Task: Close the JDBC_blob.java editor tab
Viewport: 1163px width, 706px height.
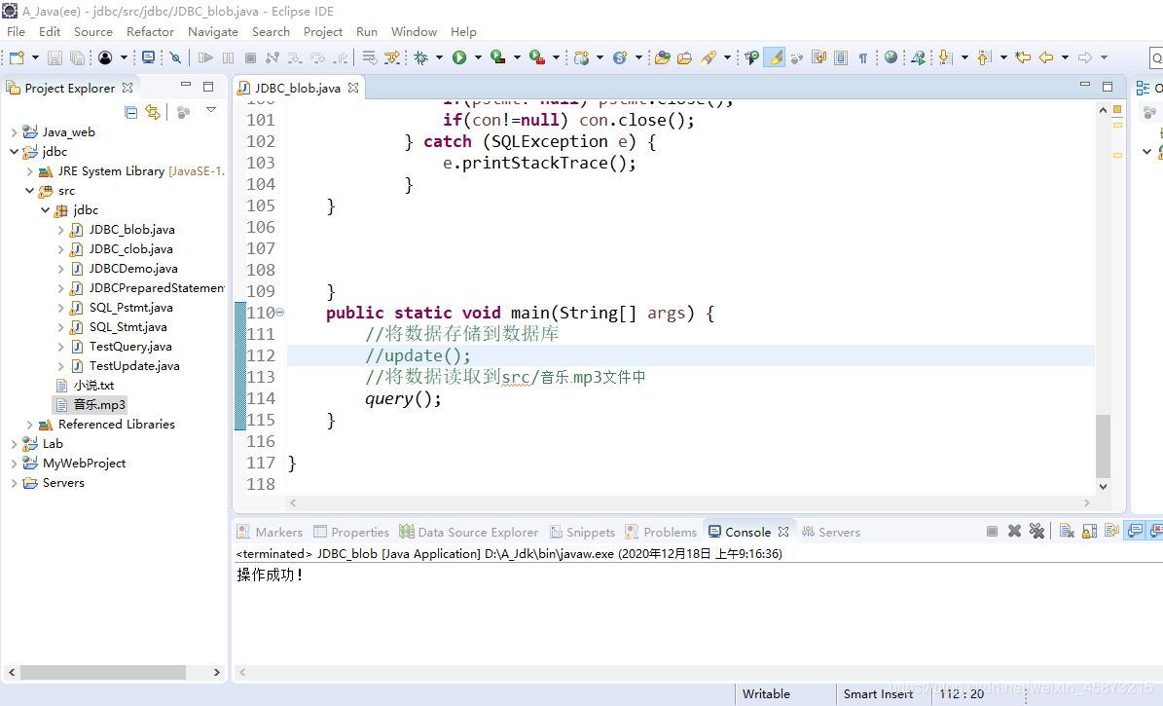Action: tap(353, 88)
